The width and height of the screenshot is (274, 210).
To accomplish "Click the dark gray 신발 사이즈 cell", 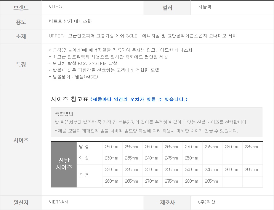I will click(64, 164).
